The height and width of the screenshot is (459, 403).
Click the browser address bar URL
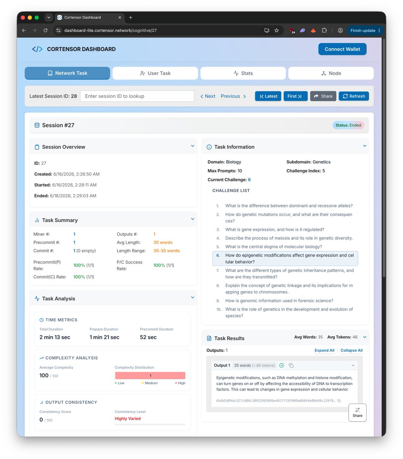pos(110,31)
